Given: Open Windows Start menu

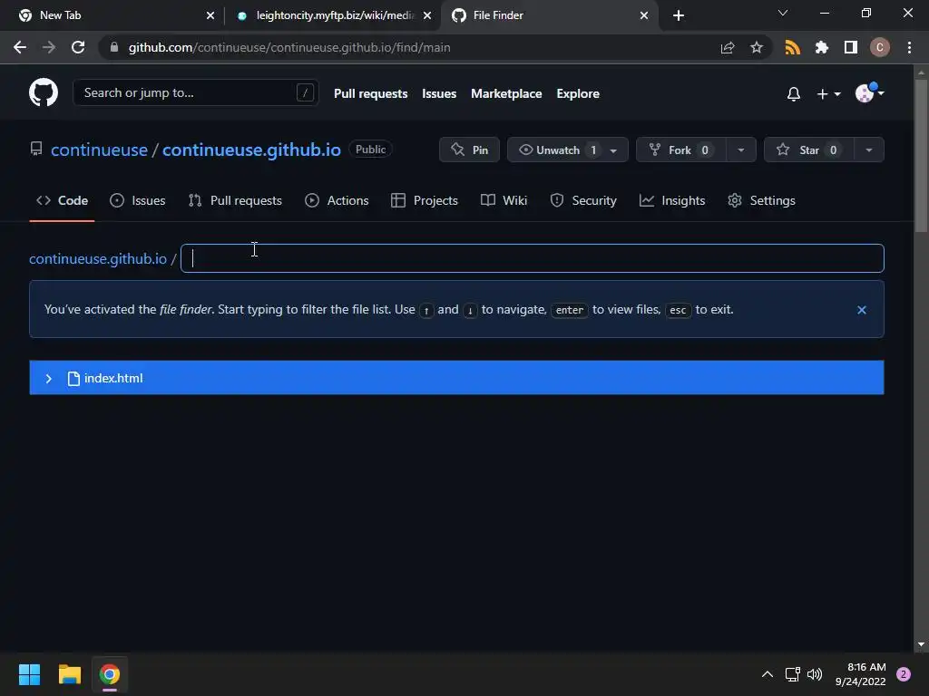Looking at the screenshot, I should 29,674.
